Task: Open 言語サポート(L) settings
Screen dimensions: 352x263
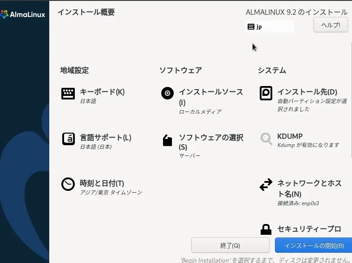Action: (x=105, y=138)
